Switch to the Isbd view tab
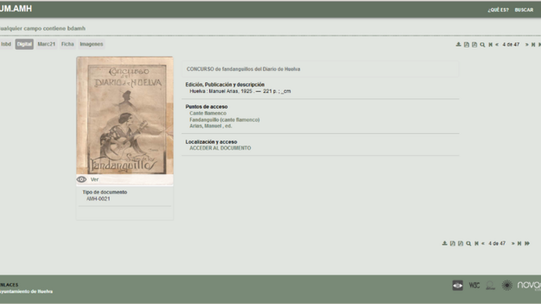Viewport: 541px width, 304px height. (x=6, y=44)
